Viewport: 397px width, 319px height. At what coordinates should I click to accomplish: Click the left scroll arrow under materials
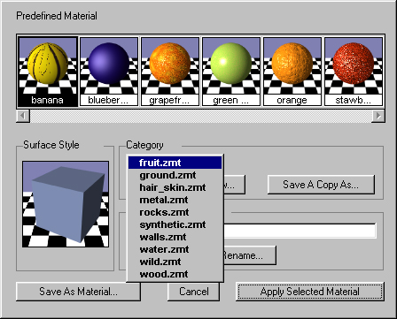point(23,116)
